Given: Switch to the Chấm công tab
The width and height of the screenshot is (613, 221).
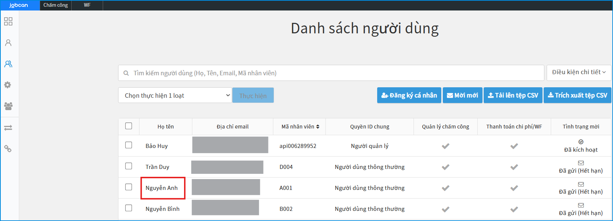Looking at the screenshot, I should [x=55, y=5].
